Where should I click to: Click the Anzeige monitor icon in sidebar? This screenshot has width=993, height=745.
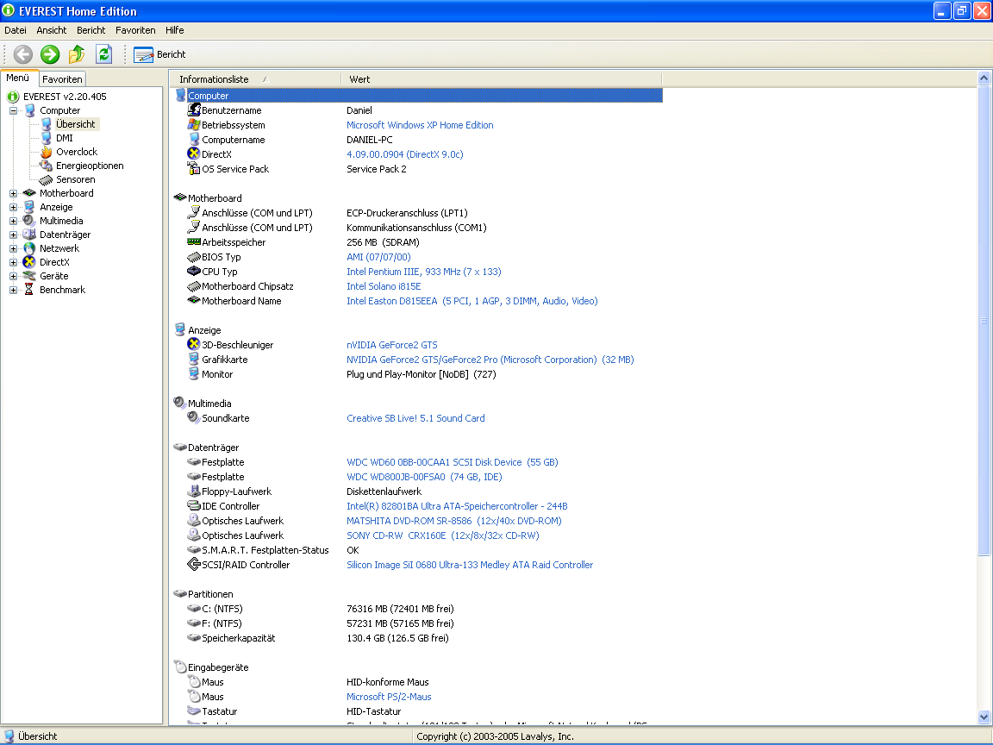click(x=29, y=207)
